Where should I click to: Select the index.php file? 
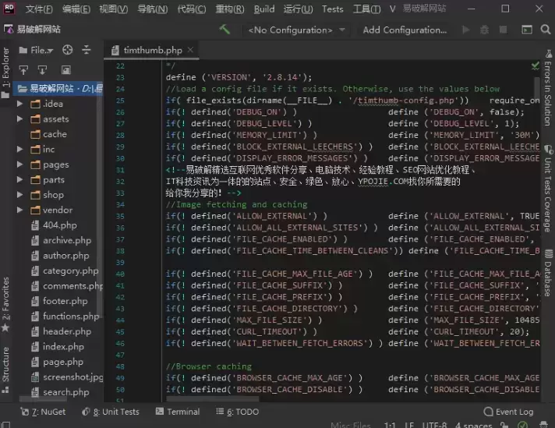point(58,347)
